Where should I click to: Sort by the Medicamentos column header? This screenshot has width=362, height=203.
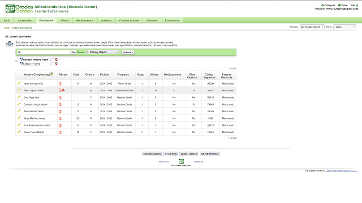tap(173, 74)
